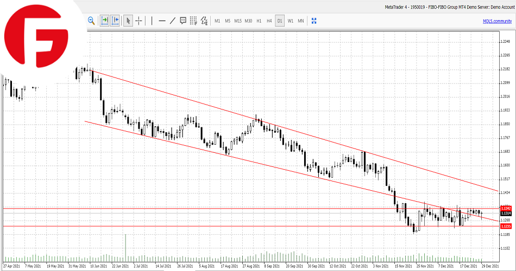Select the Draw Vertical Line tool
This screenshot has width=516, height=271.
pos(152,21)
